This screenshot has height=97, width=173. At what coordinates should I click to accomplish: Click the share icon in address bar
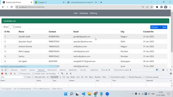(x=147, y=7)
